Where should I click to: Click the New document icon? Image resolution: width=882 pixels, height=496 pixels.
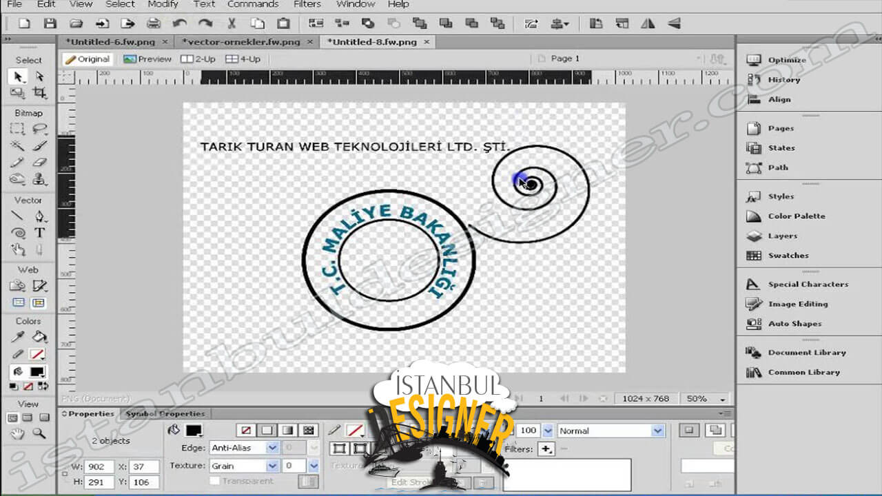click(x=24, y=23)
